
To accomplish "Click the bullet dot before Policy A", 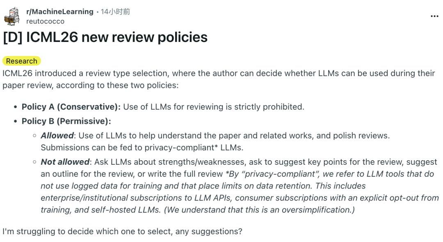I will [x=16, y=107].
